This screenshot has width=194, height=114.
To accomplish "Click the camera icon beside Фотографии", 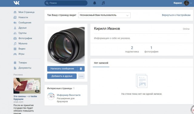I will tap(15, 38).
